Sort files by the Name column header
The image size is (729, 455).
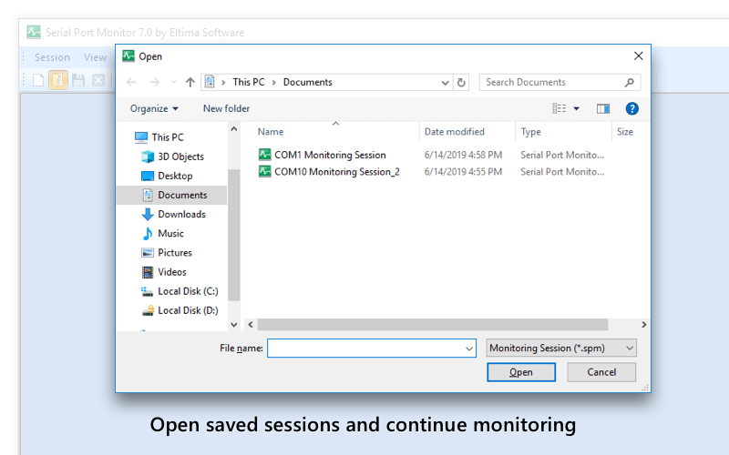coord(271,132)
